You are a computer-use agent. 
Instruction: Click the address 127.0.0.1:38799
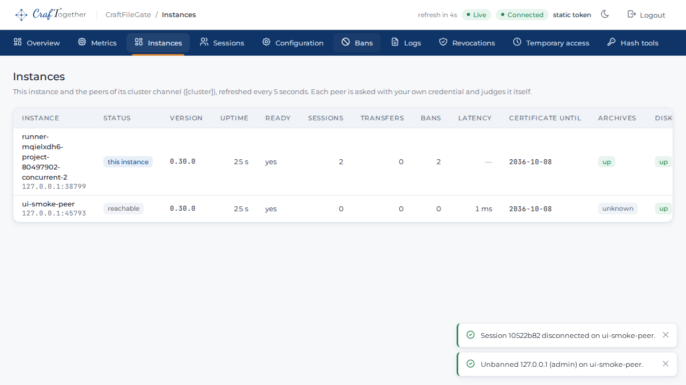pyautogui.click(x=54, y=187)
